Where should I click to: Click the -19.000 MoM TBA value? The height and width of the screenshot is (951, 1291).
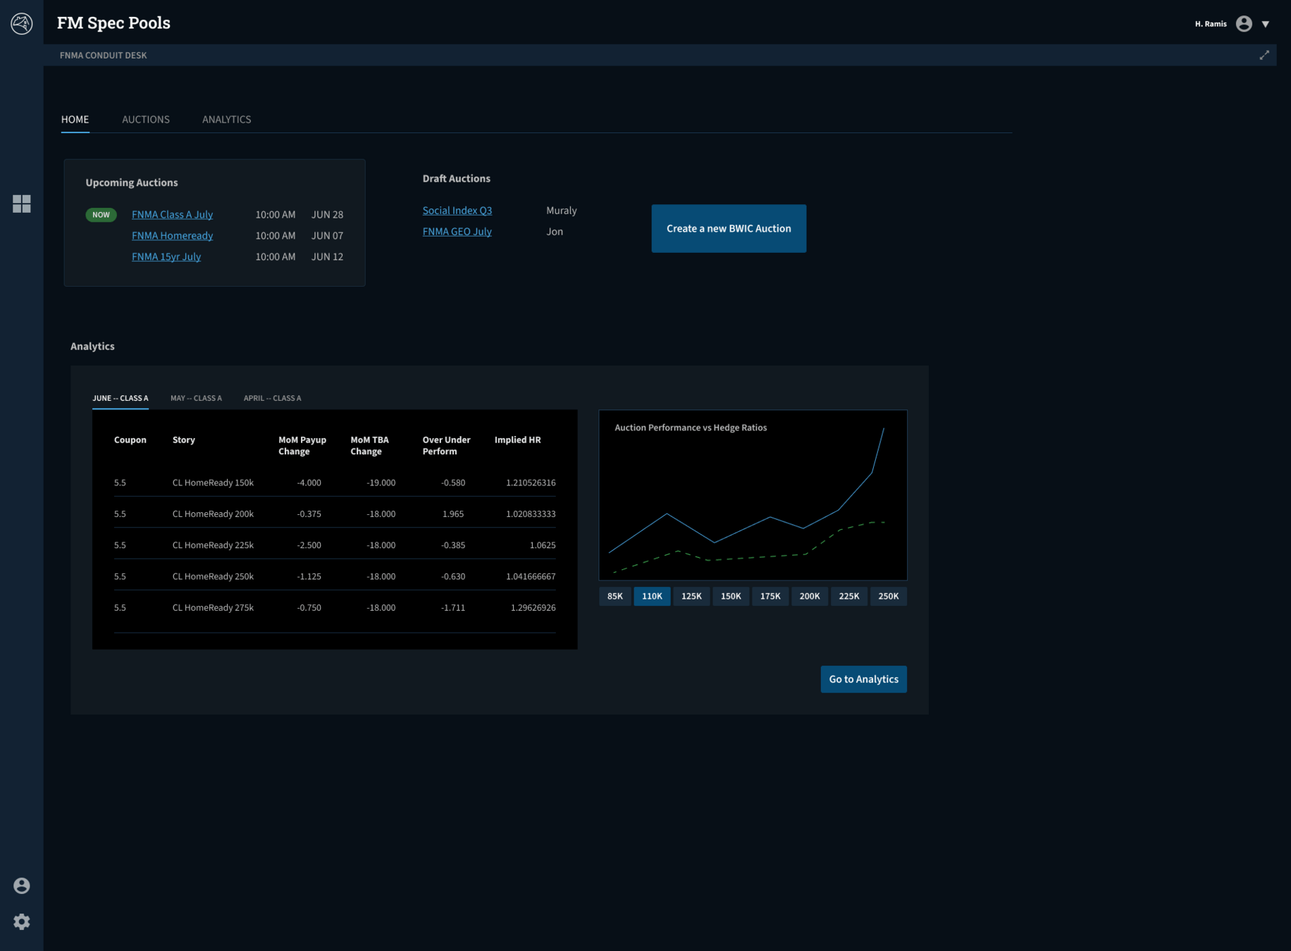pos(381,483)
